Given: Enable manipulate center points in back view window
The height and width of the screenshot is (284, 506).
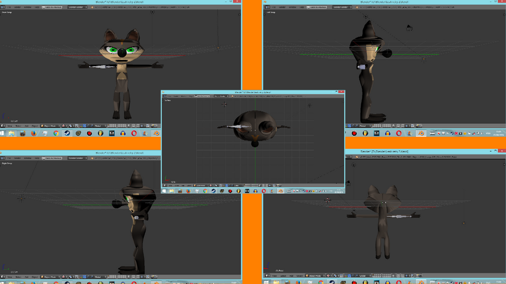Looking at the screenshot, I should pos(341,276).
